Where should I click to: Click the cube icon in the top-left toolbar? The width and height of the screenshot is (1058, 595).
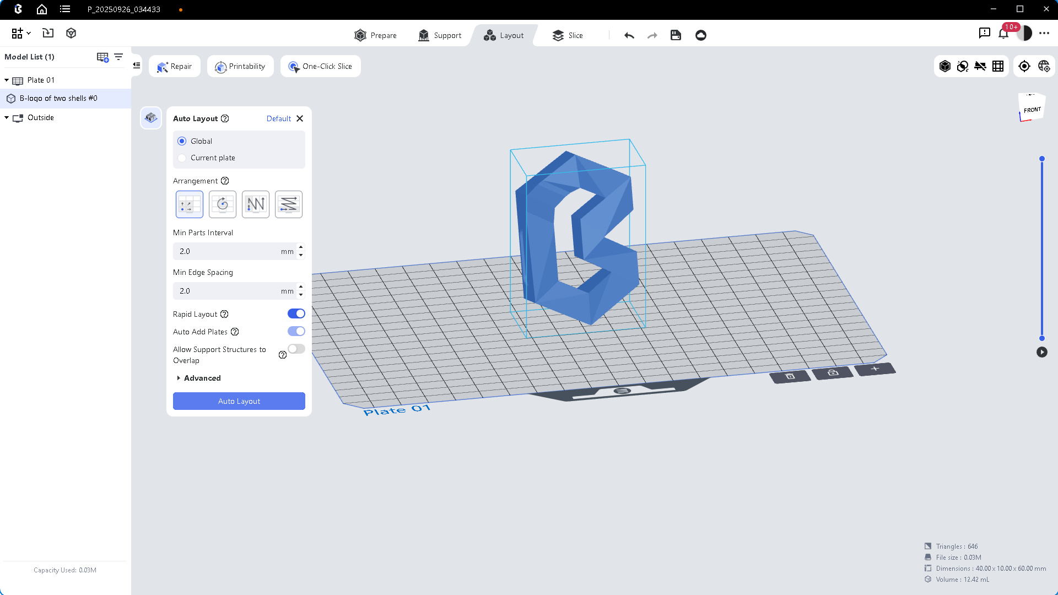[71, 33]
